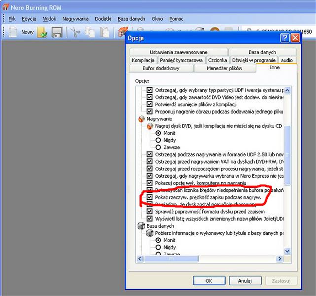The width and height of the screenshot is (316, 296).
Task: Open the Dodatki menu
Action: click(x=103, y=19)
